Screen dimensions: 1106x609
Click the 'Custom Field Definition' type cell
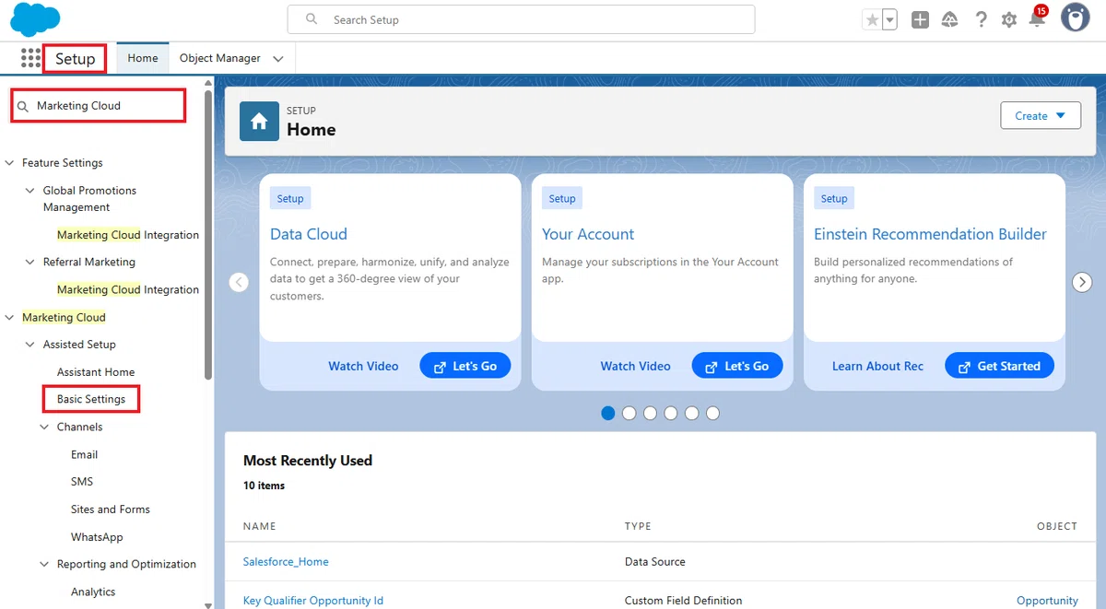pyautogui.click(x=683, y=601)
